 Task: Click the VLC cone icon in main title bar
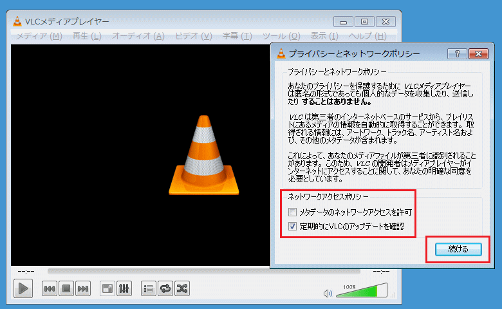coord(17,21)
